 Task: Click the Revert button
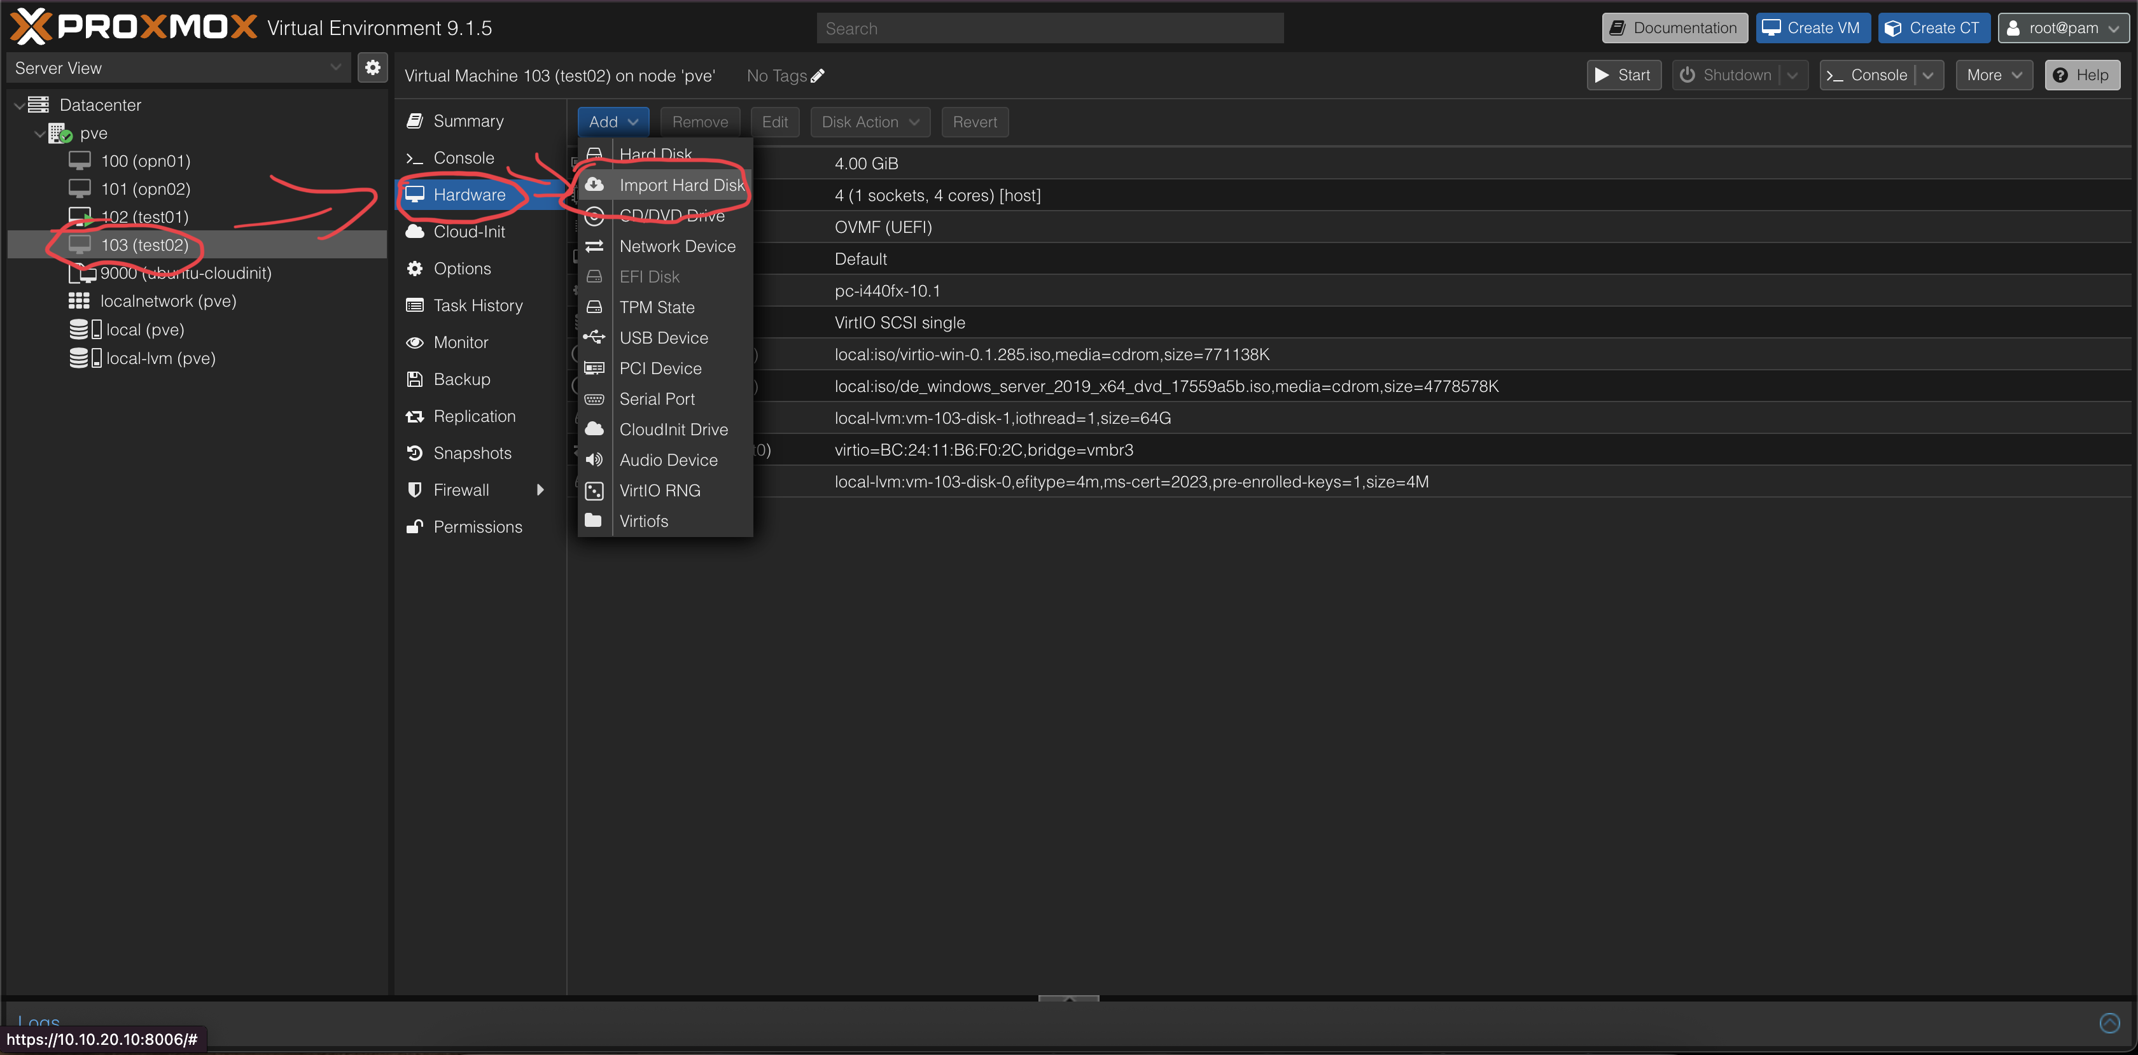975,122
